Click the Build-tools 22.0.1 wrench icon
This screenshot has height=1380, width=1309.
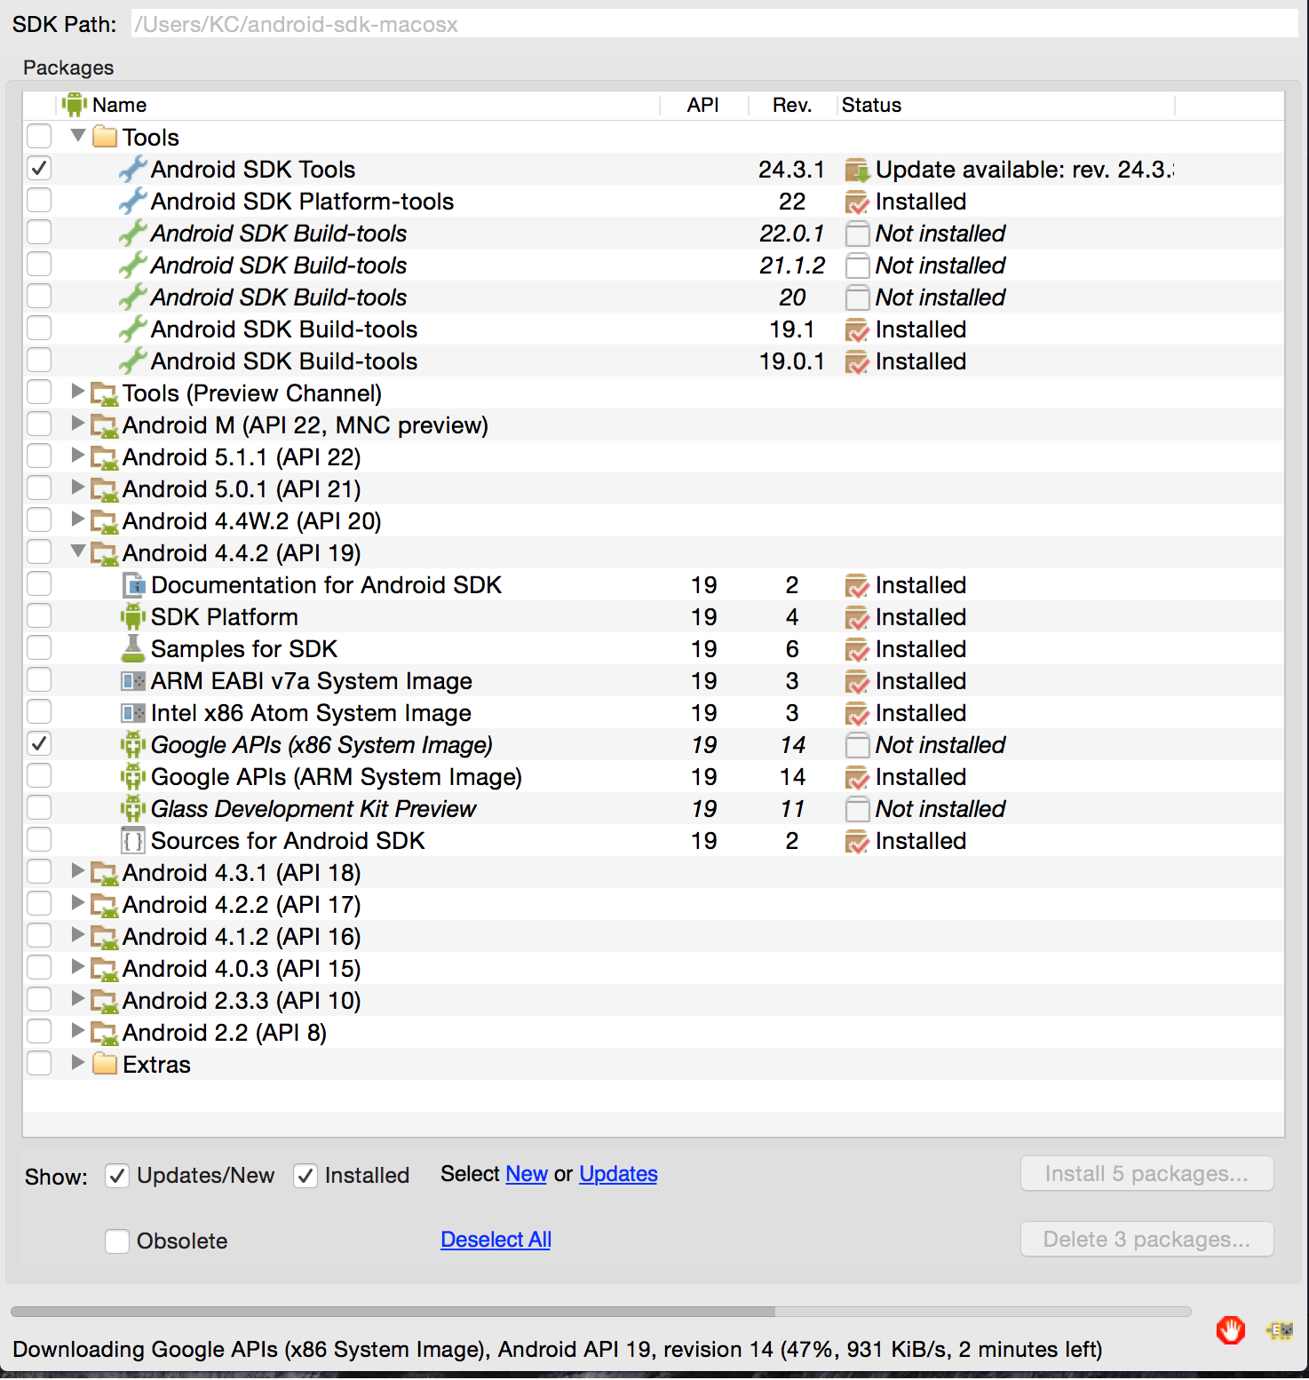132,234
